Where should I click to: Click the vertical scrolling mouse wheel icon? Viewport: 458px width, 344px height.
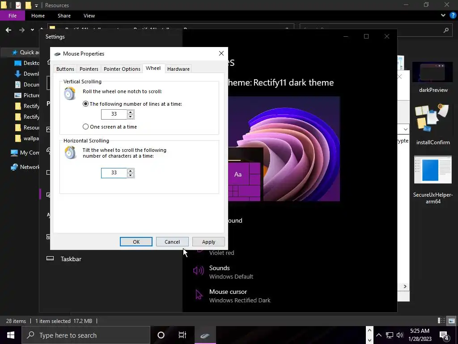[x=70, y=93]
